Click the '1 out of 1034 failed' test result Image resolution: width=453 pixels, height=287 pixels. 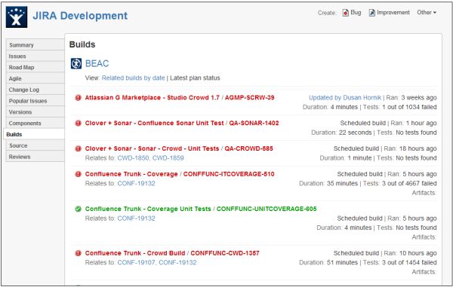tap(409, 107)
